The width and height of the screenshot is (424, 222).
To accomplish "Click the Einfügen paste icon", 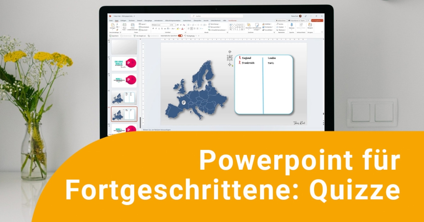I will tap(113, 26).
